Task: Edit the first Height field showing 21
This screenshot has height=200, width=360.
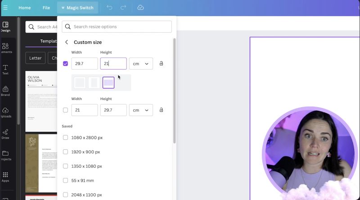Action: (113, 64)
